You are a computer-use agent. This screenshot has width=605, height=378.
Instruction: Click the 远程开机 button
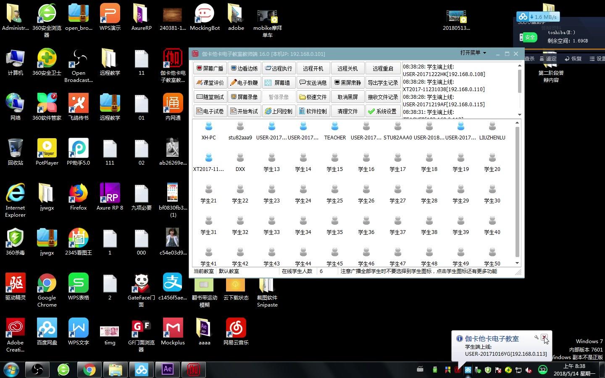point(313,68)
